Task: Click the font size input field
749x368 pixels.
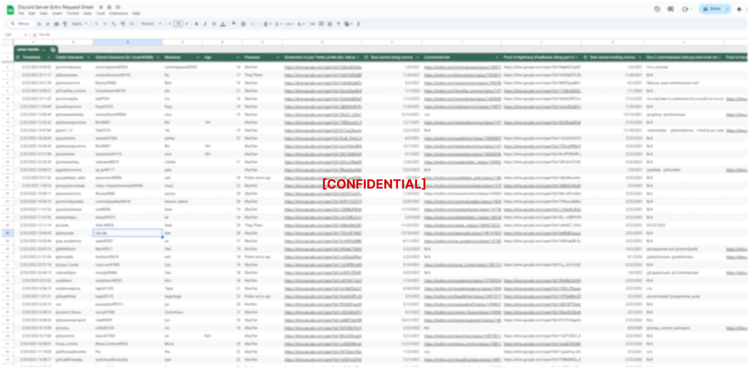Action: point(178,24)
